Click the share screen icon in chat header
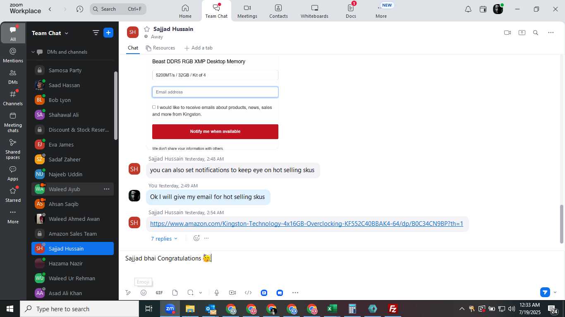The height and width of the screenshot is (317, 565). click(x=522, y=33)
